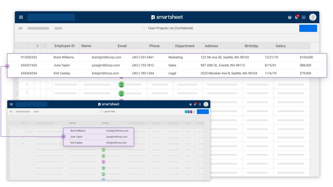333x187 pixels.
Task: Open the Smartsheet logo in the header
Action: point(167,17)
